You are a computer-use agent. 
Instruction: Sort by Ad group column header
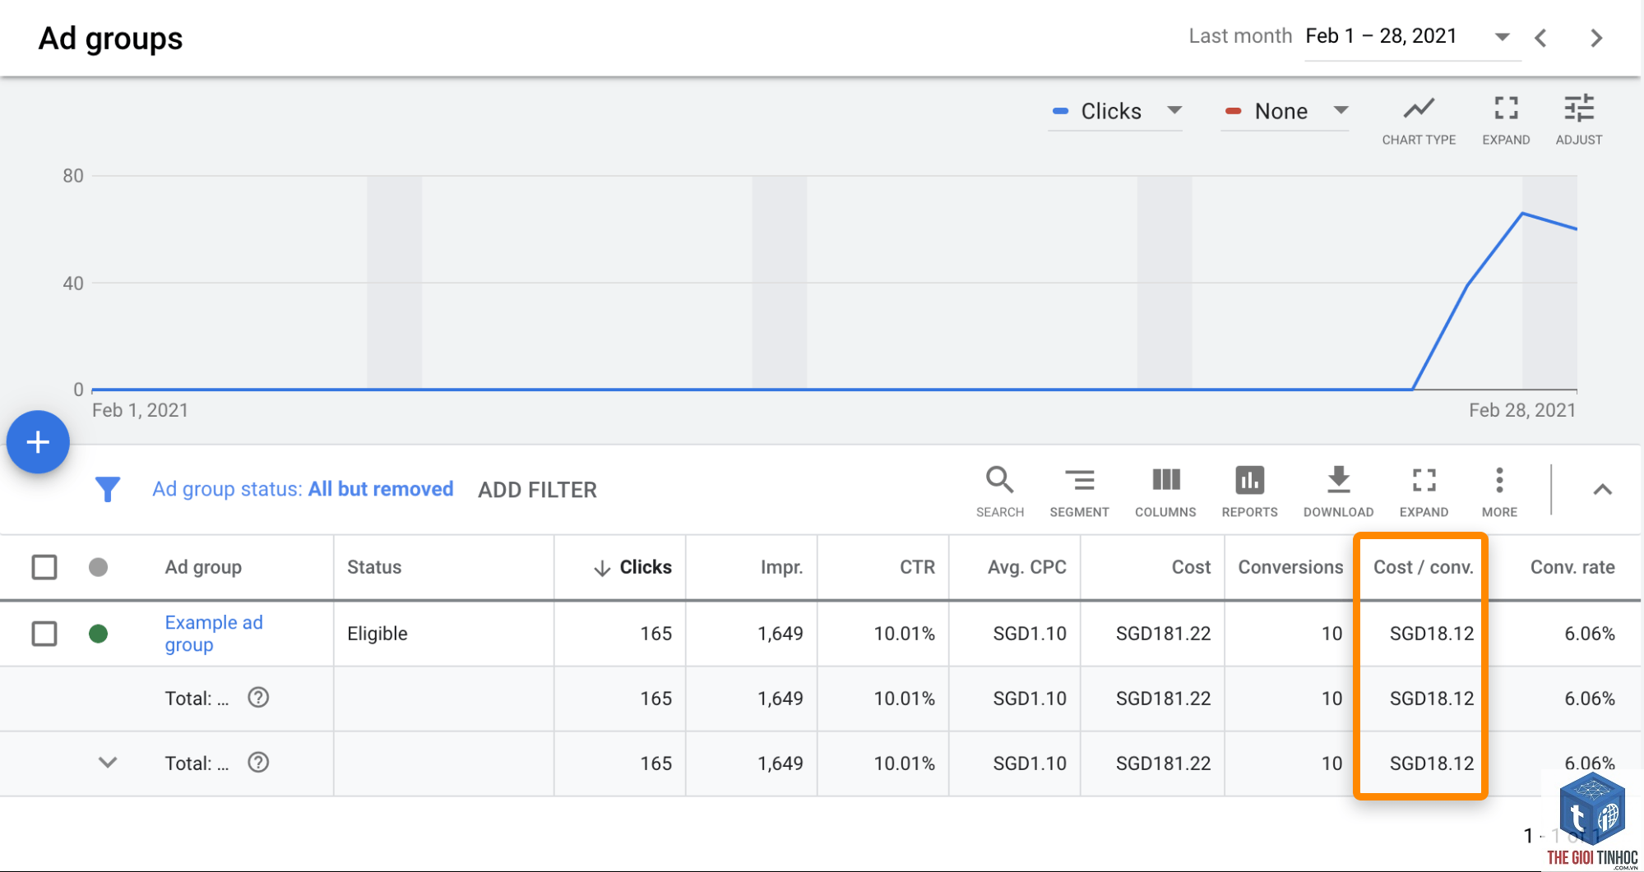pos(203,567)
